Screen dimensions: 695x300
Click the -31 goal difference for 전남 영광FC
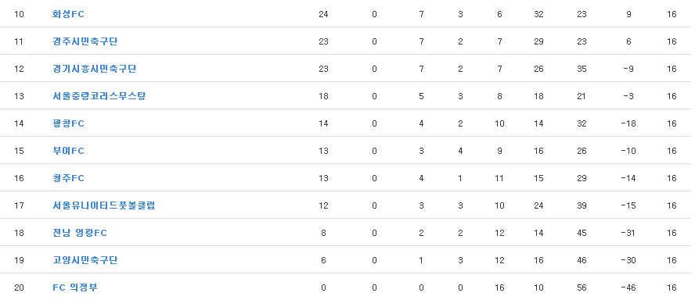[x=628, y=233]
